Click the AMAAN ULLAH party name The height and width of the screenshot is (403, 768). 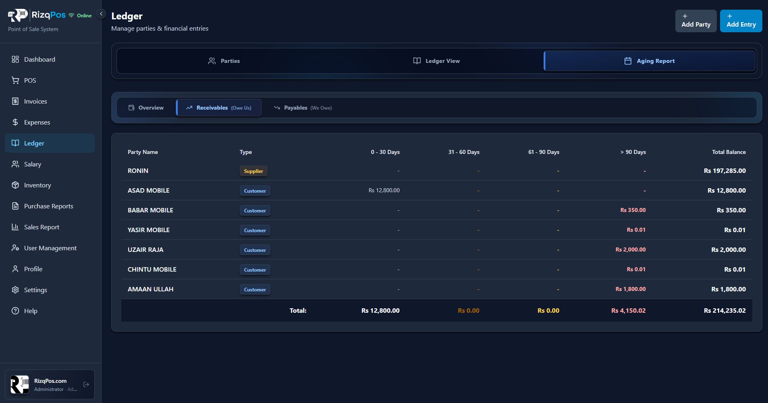point(150,289)
